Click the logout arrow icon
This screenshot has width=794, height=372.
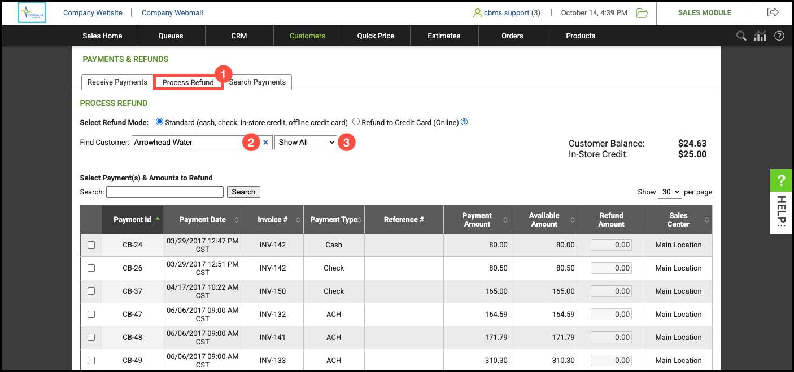pyautogui.click(x=773, y=12)
